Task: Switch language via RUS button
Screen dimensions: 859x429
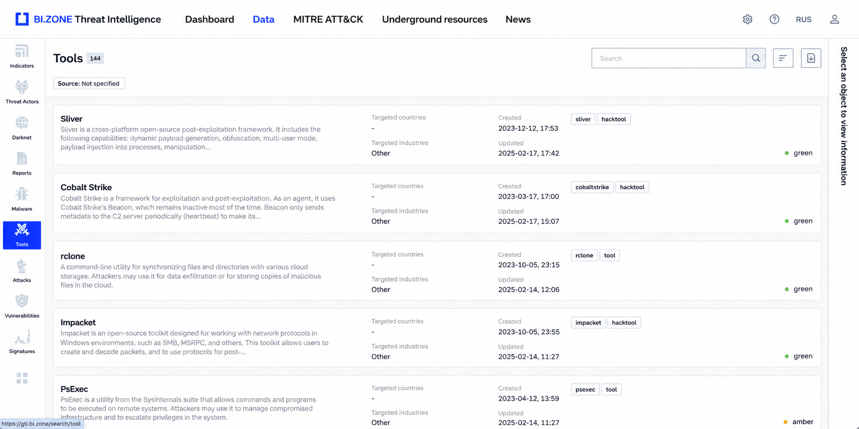Action: 804,19
